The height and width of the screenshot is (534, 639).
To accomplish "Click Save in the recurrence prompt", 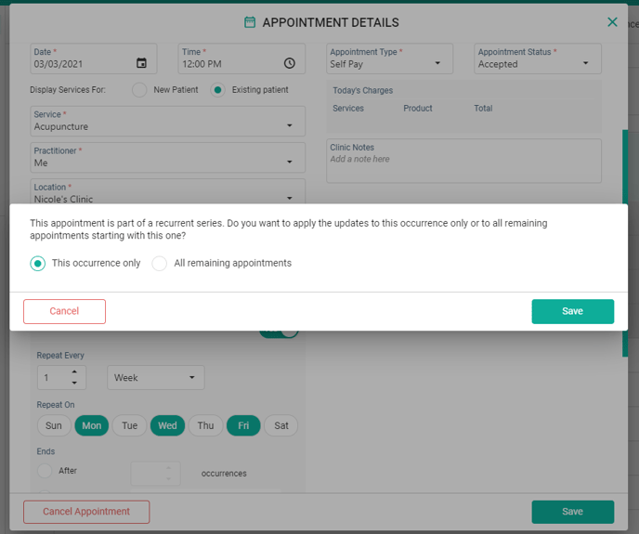I will tap(572, 311).
